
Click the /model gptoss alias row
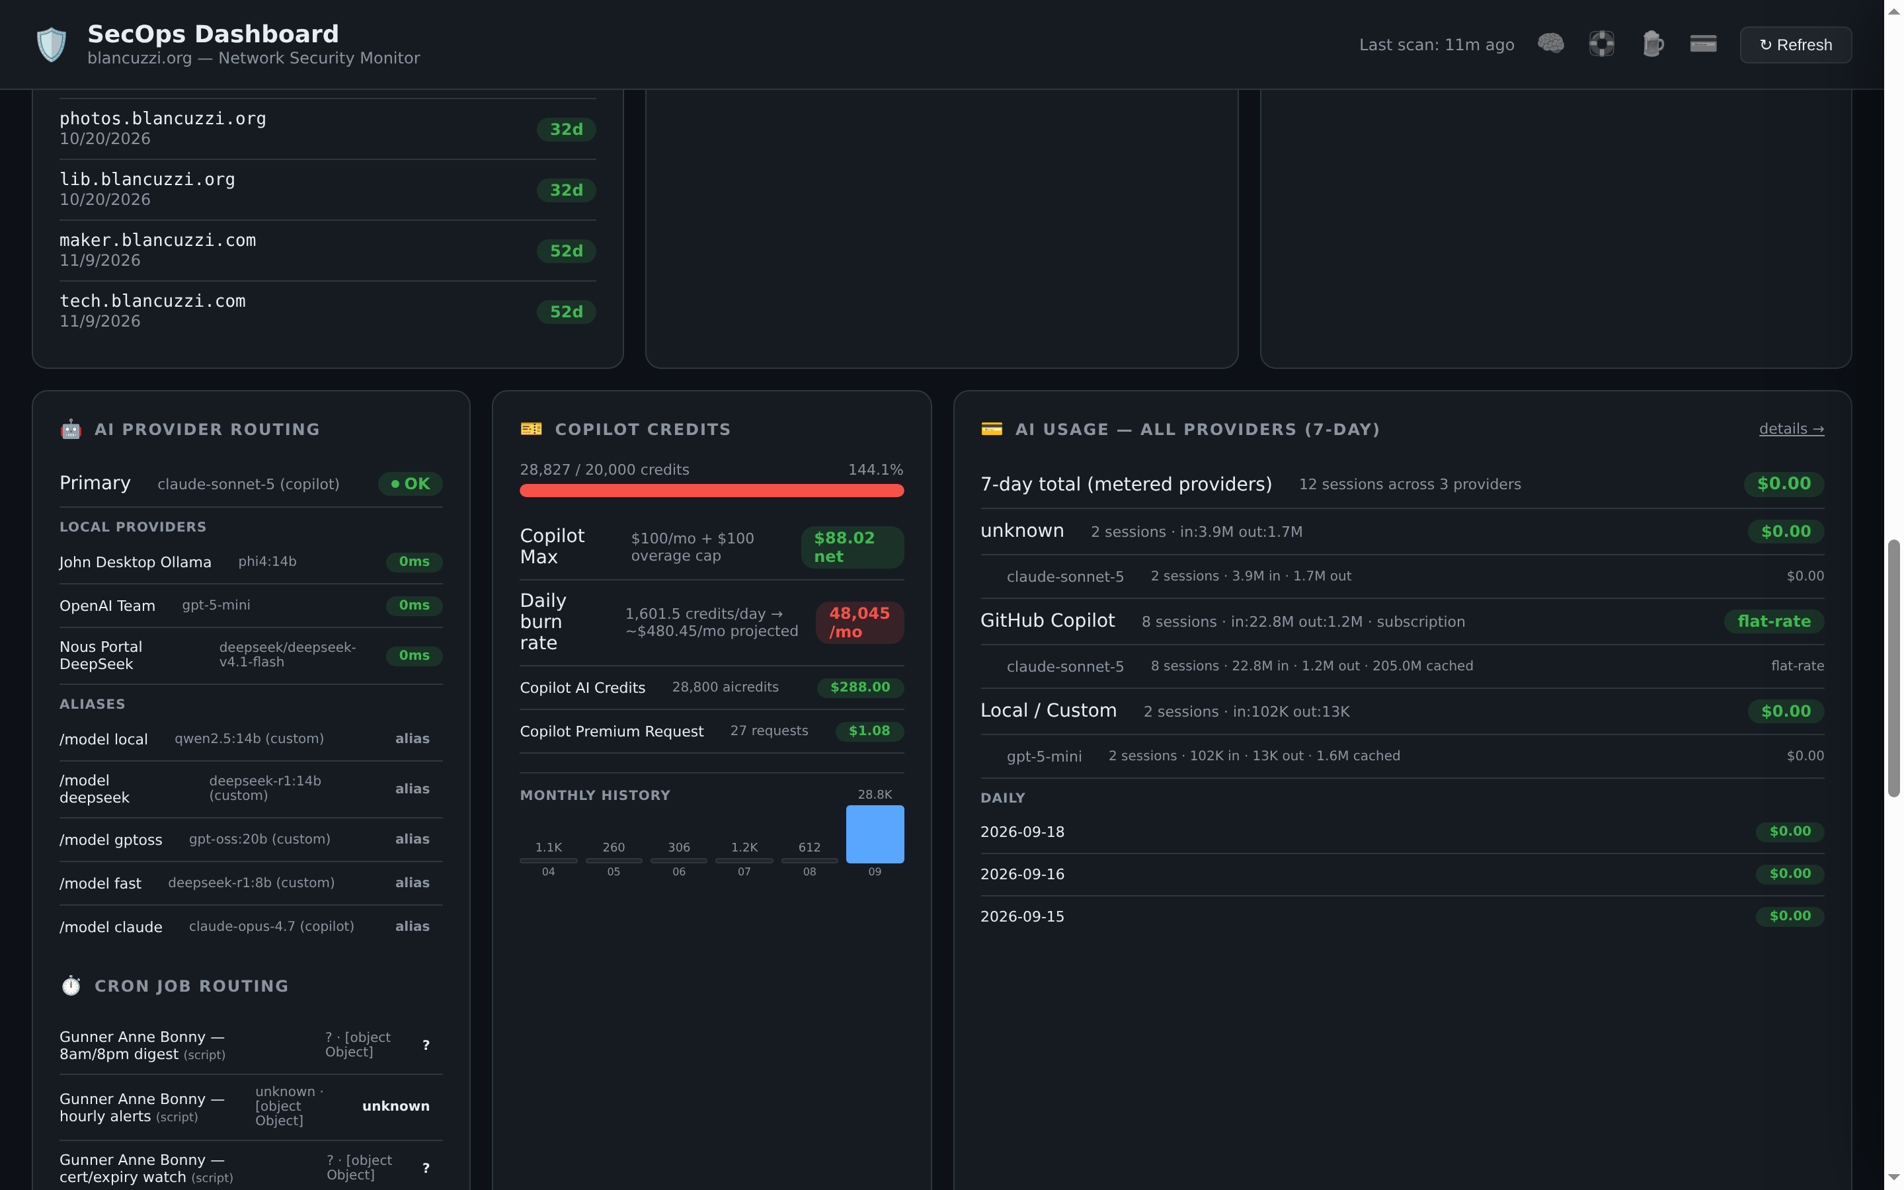click(x=251, y=840)
